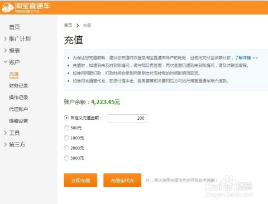The width and height of the screenshot is (268, 204).
Task: Go to 首页 breadcrumb link
Action: [68, 25]
